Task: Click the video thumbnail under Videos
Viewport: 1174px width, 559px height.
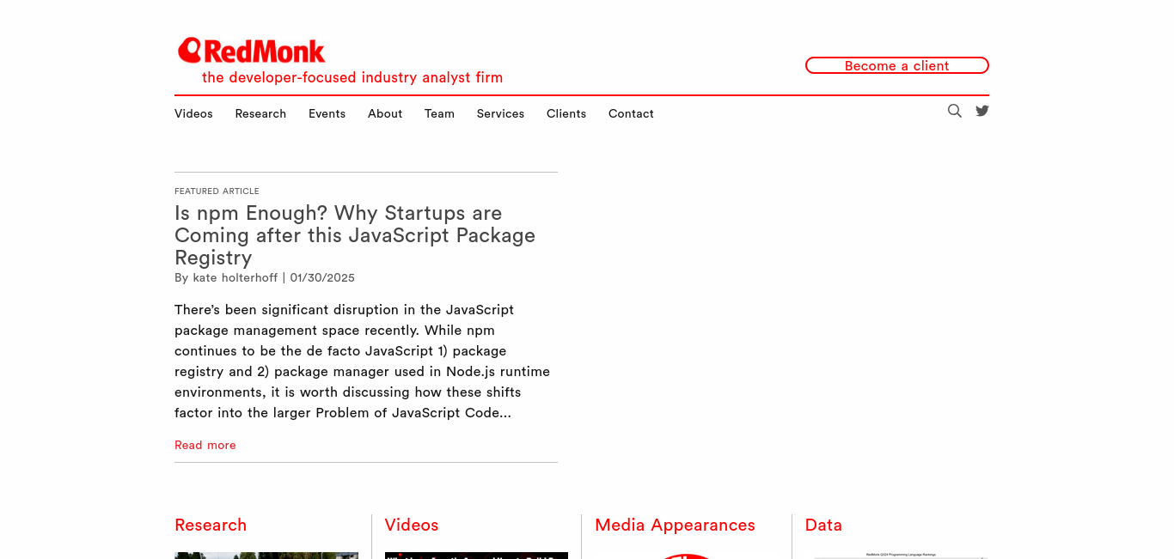Action: coord(476,556)
